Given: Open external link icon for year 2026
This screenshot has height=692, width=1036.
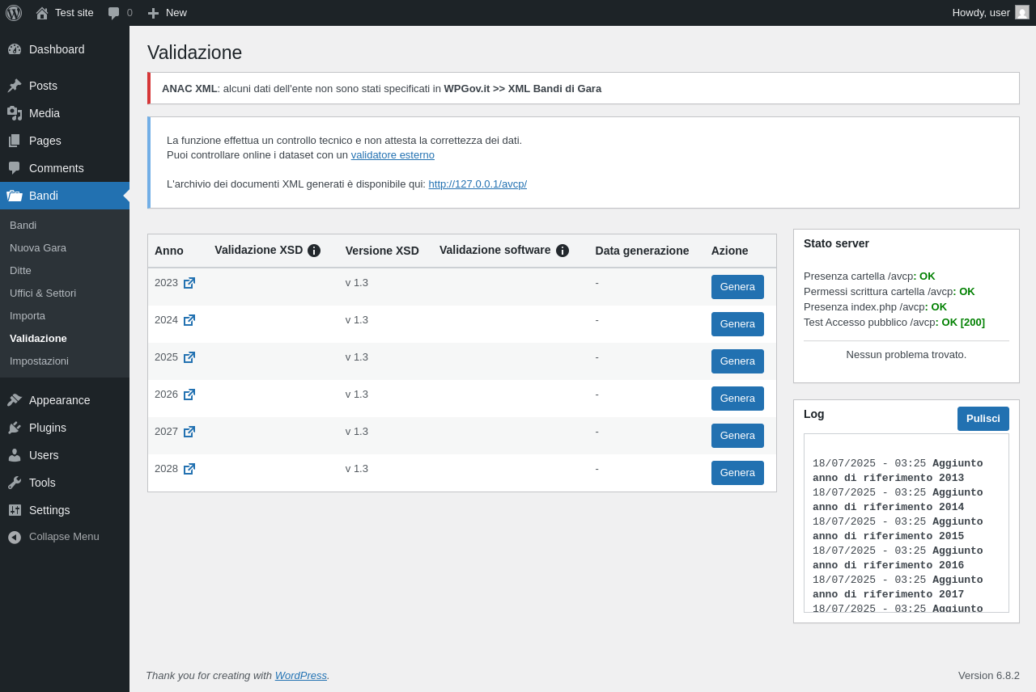Looking at the screenshot, I should pos(189,395).
